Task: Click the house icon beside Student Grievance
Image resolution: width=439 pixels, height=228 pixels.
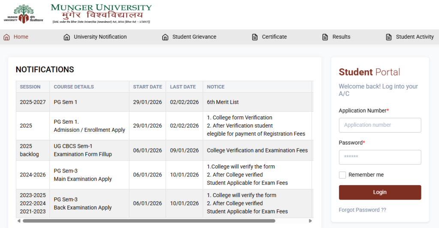Action: coord(165,37)
